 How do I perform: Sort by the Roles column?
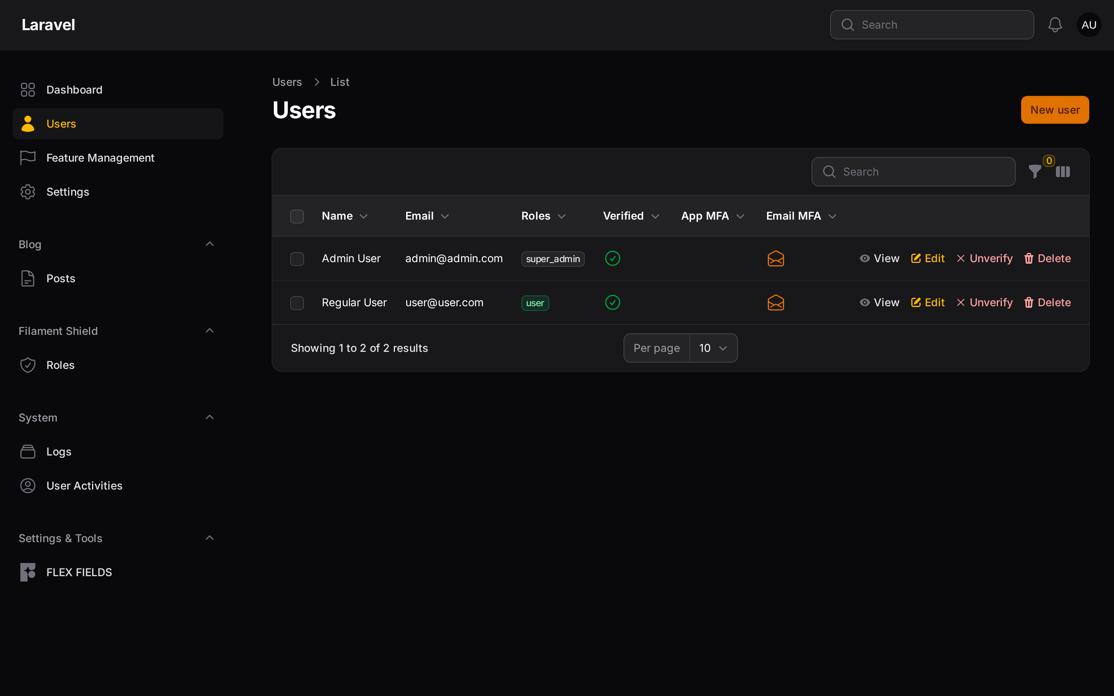[x=543, y=216]
